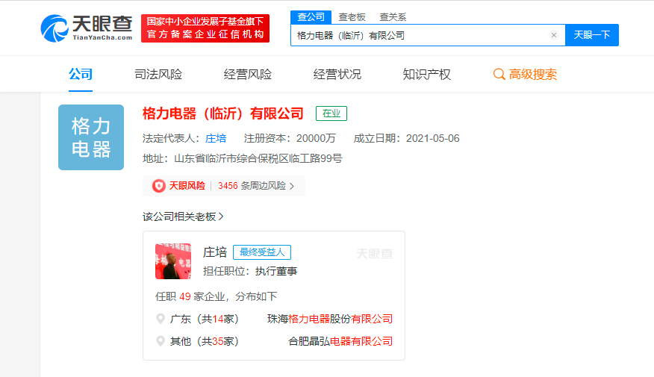Open legal representative 庄培 link

tap(216, 138)
